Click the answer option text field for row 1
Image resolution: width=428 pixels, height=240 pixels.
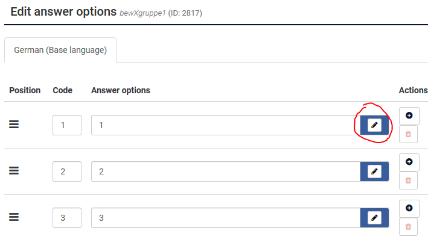click(226, 125)
